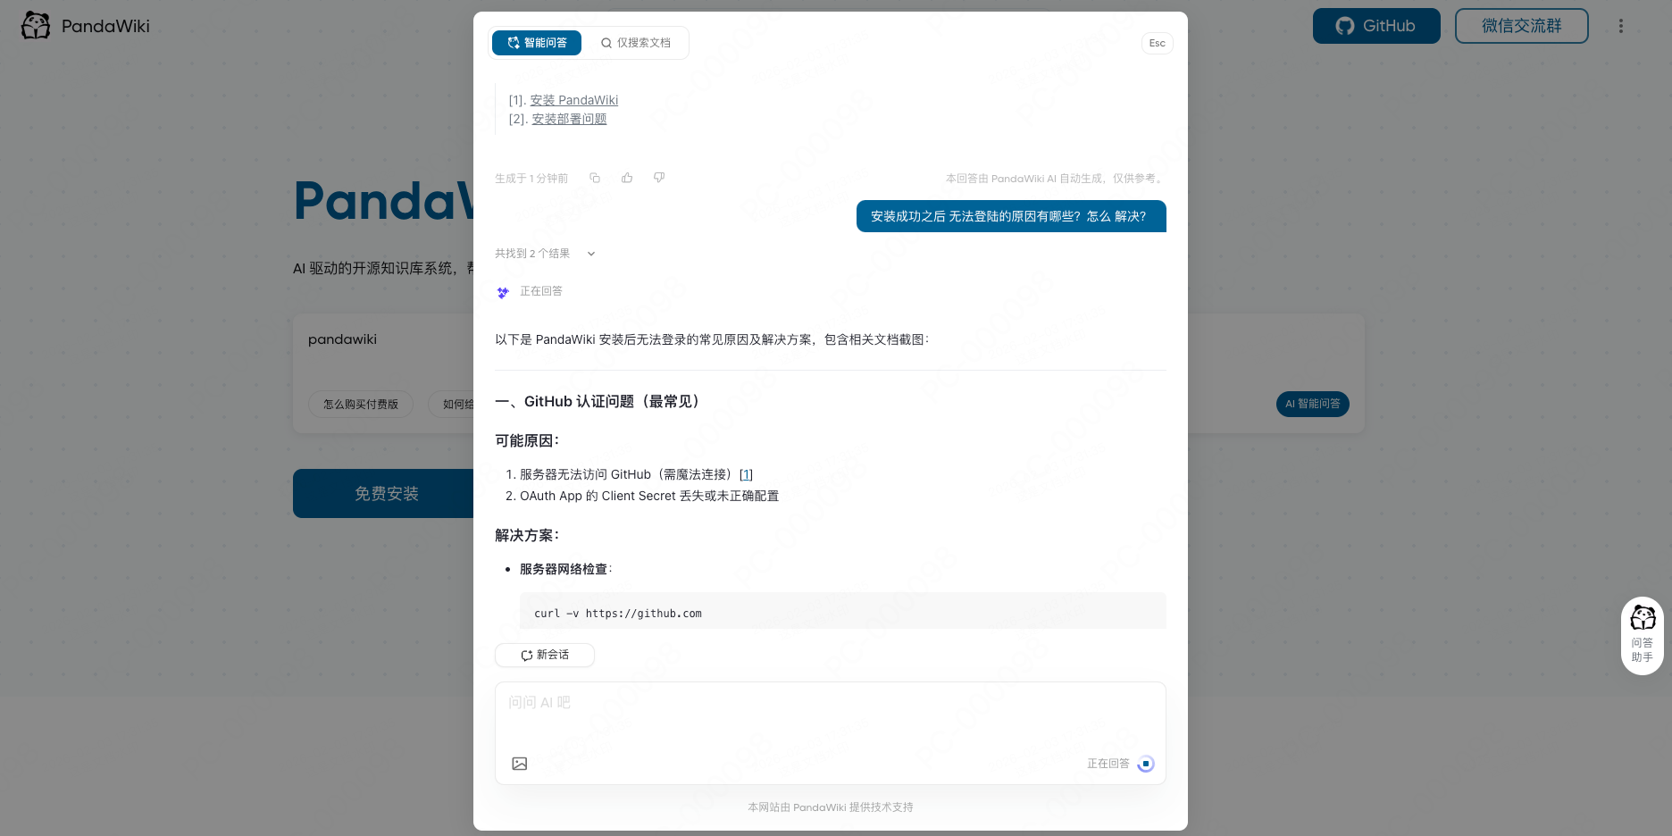Dislike the previous answer with thumbs-down icon
Viewport: 1672px width, 836px height.
659,178
